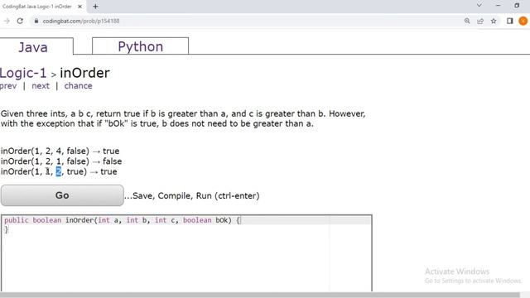
Task: Expand the tab search chevron
Action: 479,6
